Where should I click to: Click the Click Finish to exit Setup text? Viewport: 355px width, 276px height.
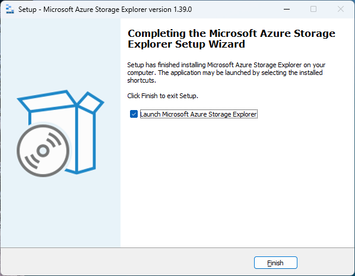click(x=163, y=96)
